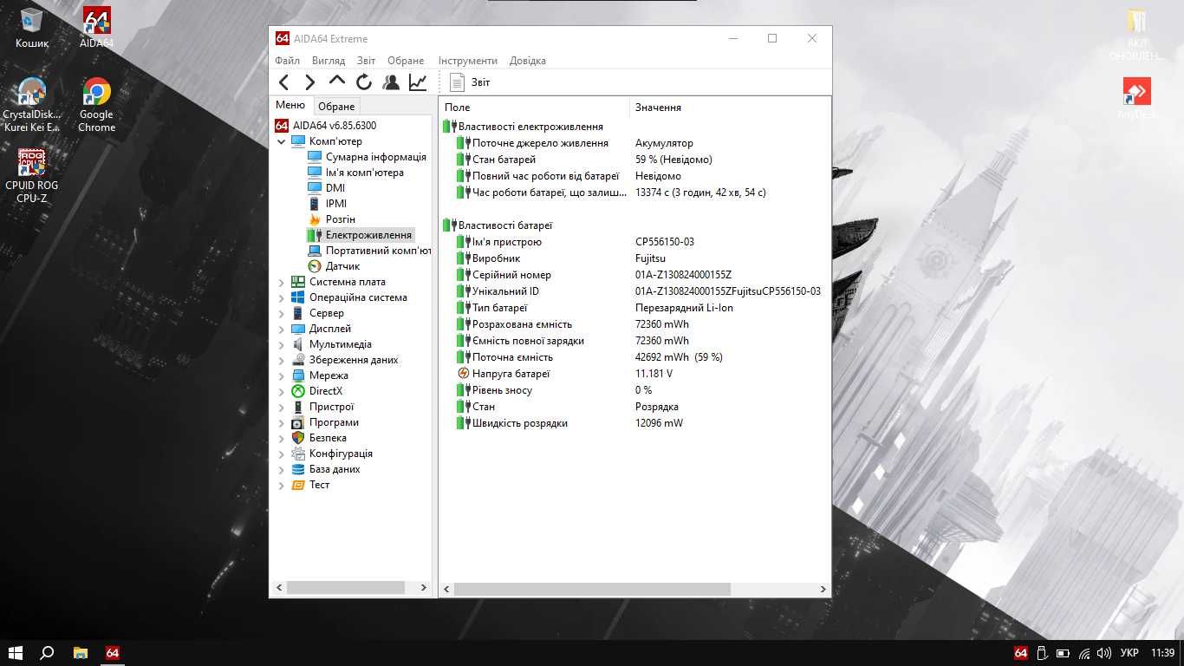Viewport: 1184px width, 666px height.
Task: Expand the Пристрої tree node
Action: (x=281, y=407)
